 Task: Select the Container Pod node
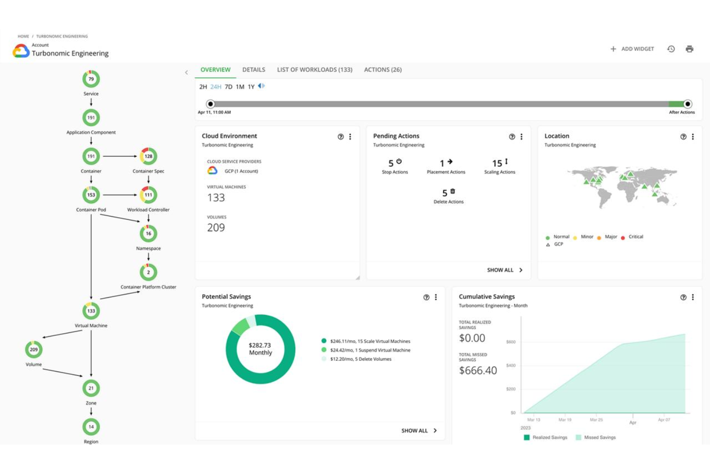(91, 195)
